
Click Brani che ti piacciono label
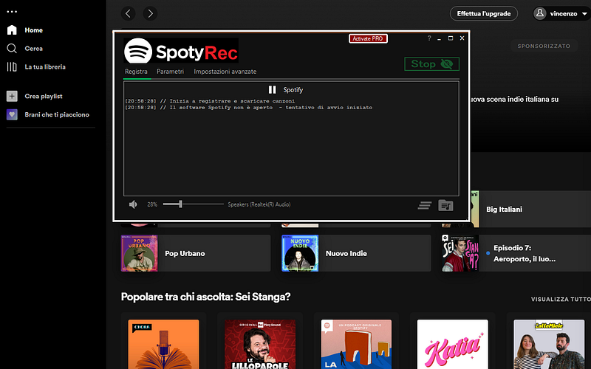57,114
